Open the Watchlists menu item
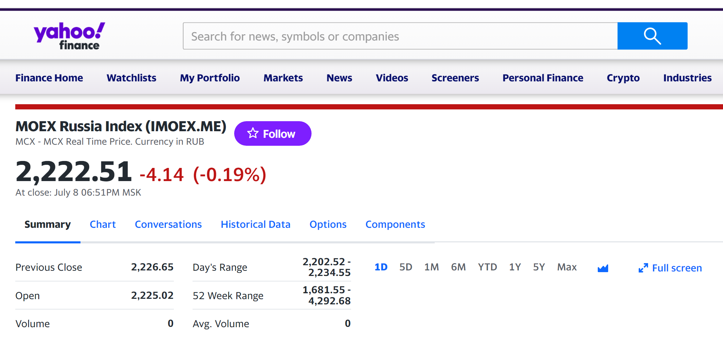723x349 pixels. [x=131, y=78]
